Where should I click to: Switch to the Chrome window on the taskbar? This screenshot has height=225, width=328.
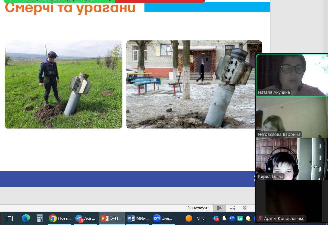click(60, 218)
